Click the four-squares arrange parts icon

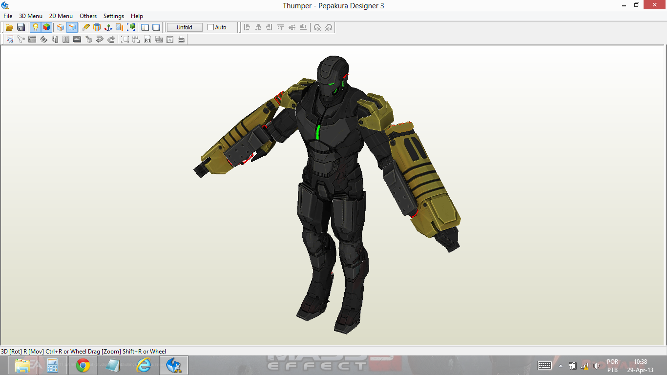click(x=136, y=39)
